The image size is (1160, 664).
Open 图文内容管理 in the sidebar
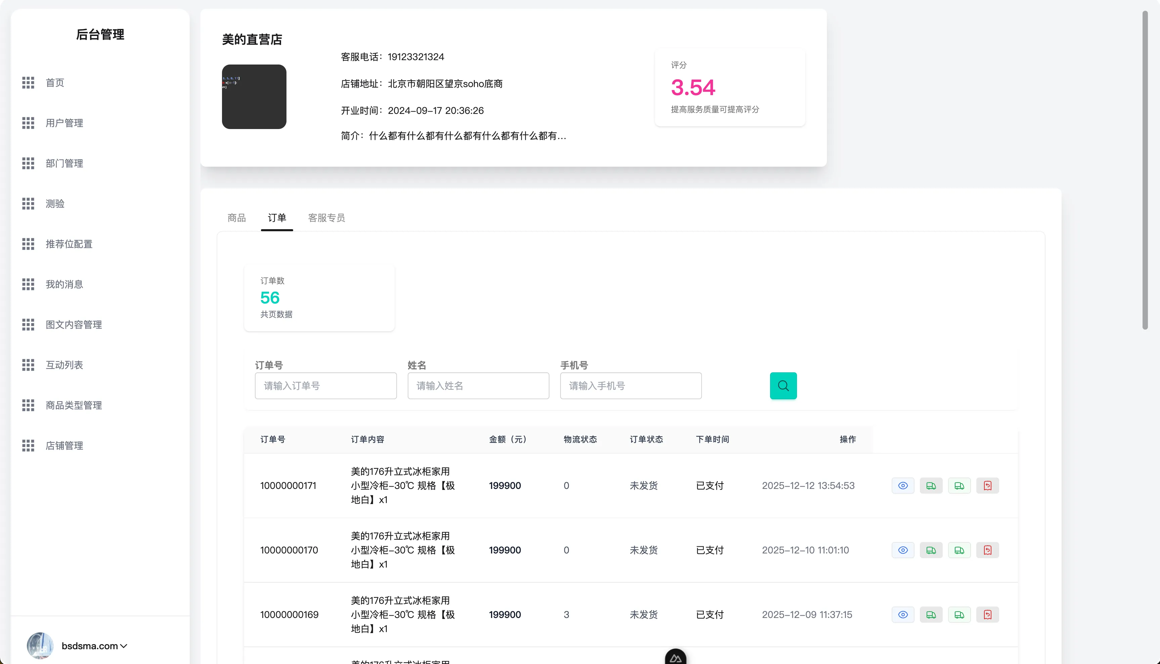point(74,324)
